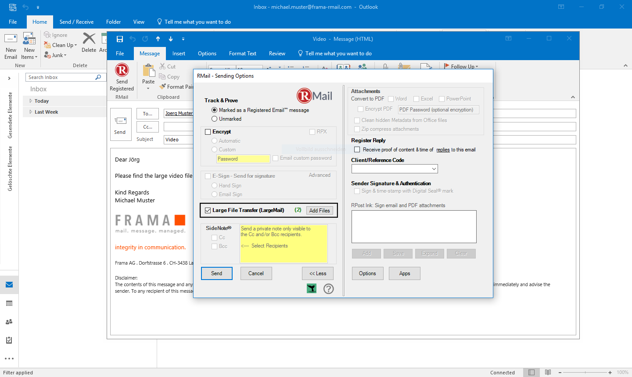Click the Delete X icon in Outlook ribbon
The image size is (632, 377).
(89, 39)
